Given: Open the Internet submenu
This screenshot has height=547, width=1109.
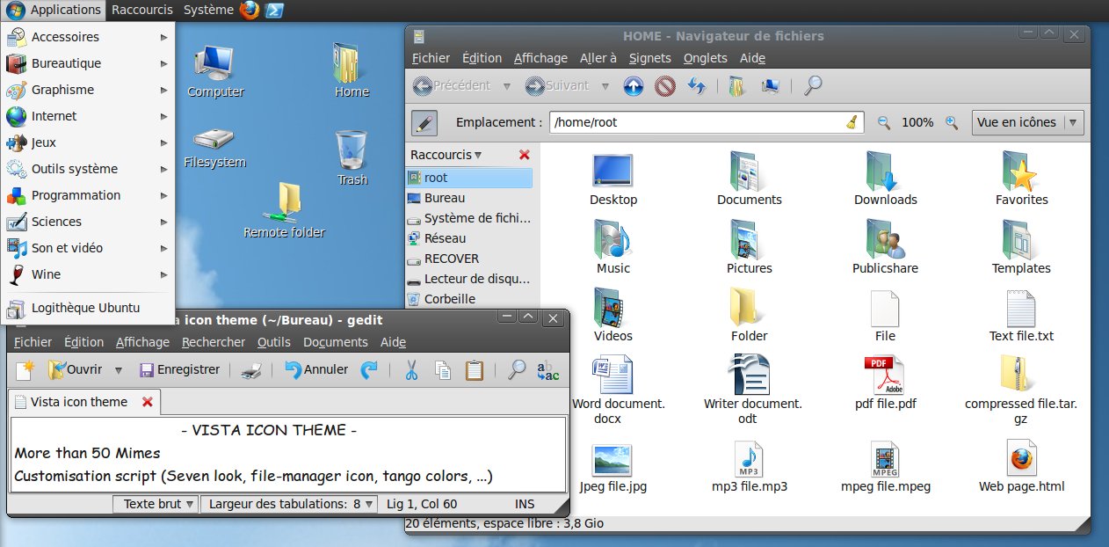Looking at the screenshot, I should pyautogui.click(x=88, y=116).
